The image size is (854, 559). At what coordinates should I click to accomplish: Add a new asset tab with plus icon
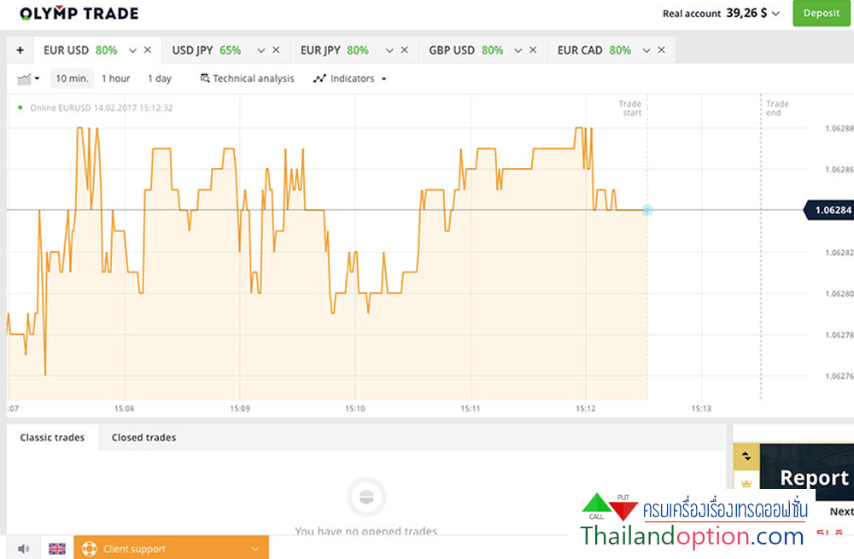(x=20, y=50)
